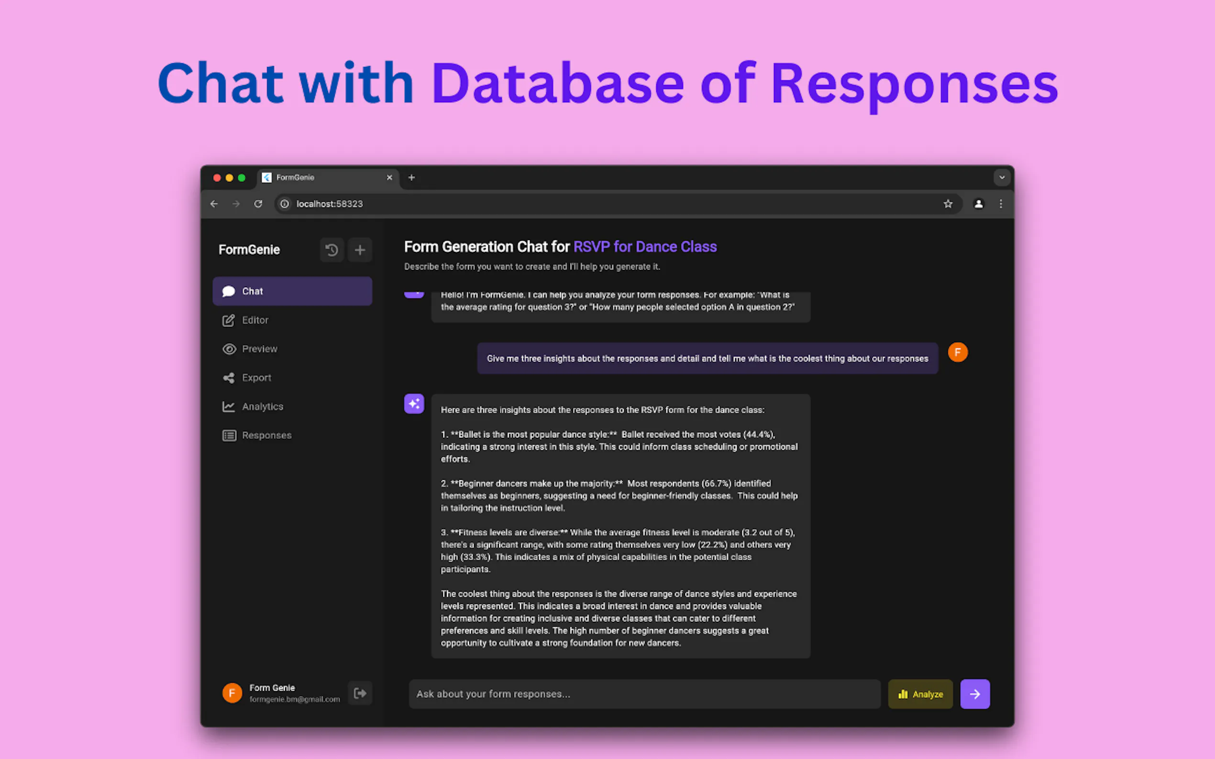Image resolution: width=1215 pixels, height=759 pixels.
Task: Click the new form plus icon
Action: 360,250
